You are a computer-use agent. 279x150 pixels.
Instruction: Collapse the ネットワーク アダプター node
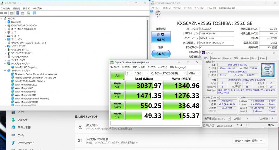(x=5, y=71)
